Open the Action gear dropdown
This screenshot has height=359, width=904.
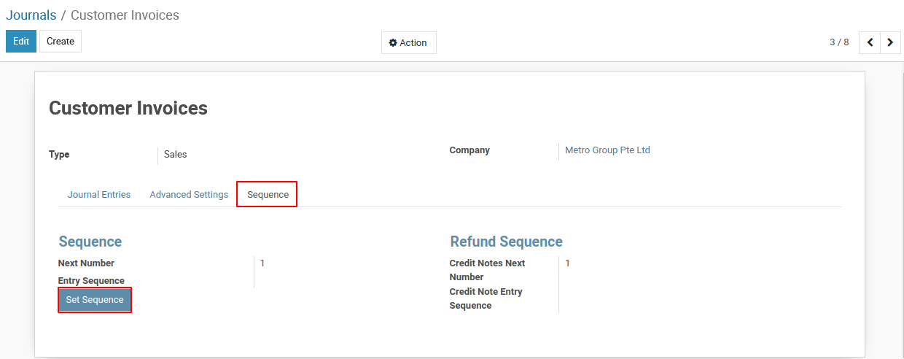(408, 42)
